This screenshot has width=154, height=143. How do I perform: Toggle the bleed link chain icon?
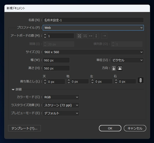(x=140, y=80)
